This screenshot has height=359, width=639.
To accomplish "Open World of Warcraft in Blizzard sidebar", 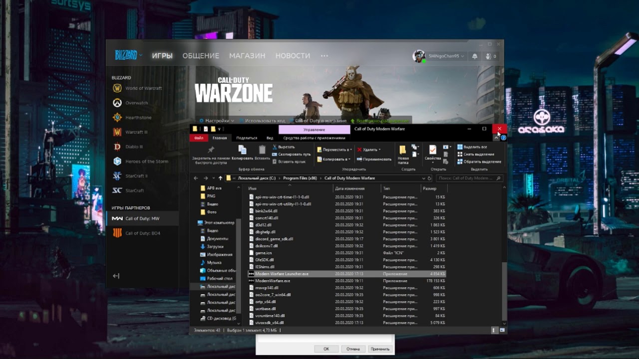I will [137, 88].
